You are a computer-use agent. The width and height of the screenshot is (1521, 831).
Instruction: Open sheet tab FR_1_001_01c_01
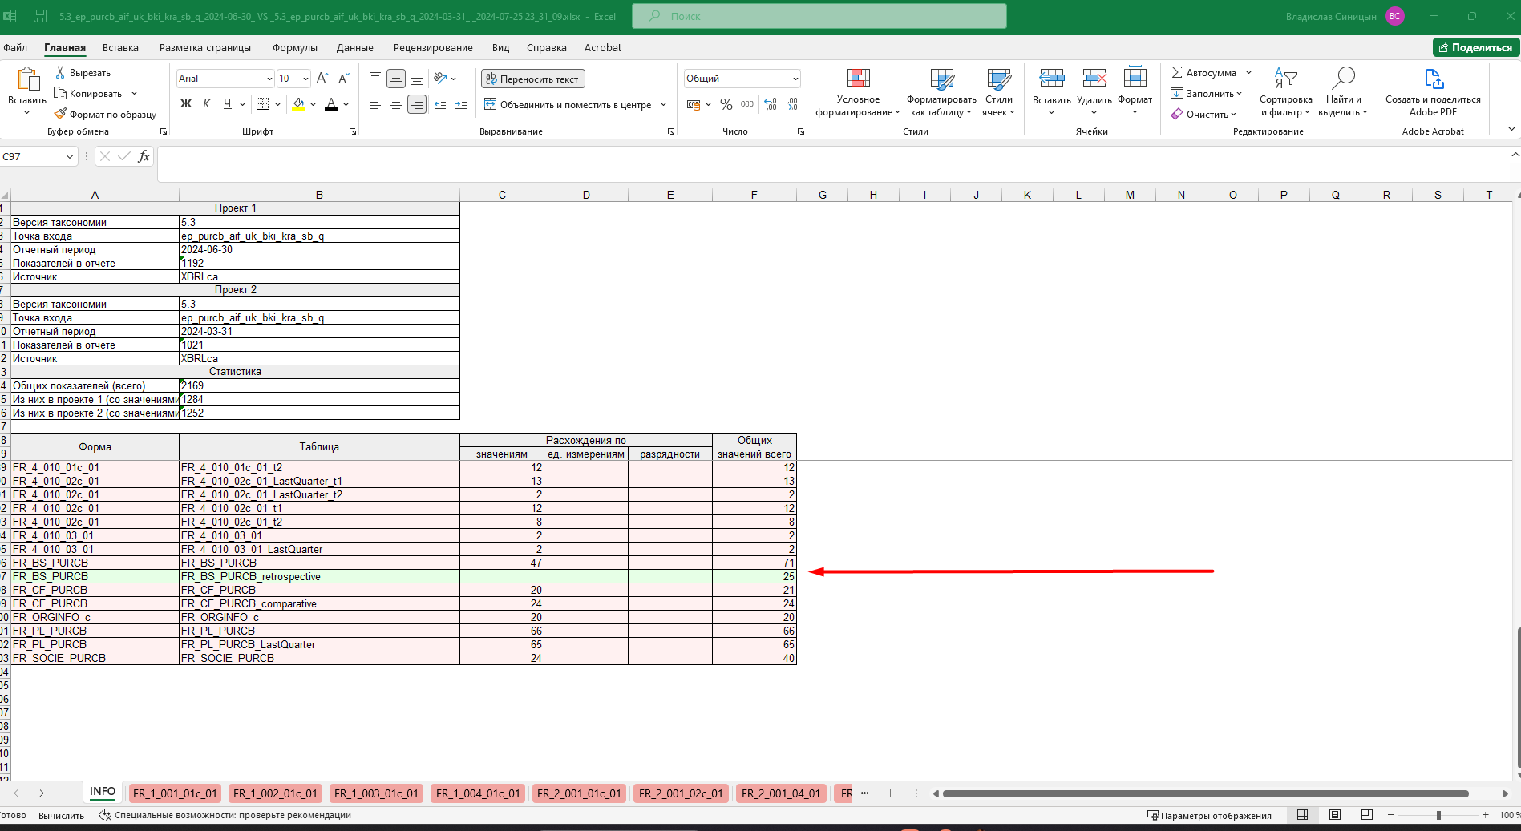click(x=175, y=793)
